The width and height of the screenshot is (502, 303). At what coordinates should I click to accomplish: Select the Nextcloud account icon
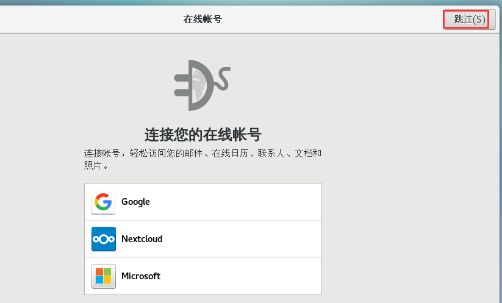pos(104,239)
